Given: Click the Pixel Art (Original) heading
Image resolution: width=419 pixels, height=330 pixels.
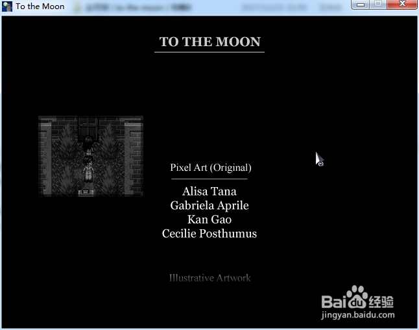Looking at the screenshot, I should [x=211, y=168].
